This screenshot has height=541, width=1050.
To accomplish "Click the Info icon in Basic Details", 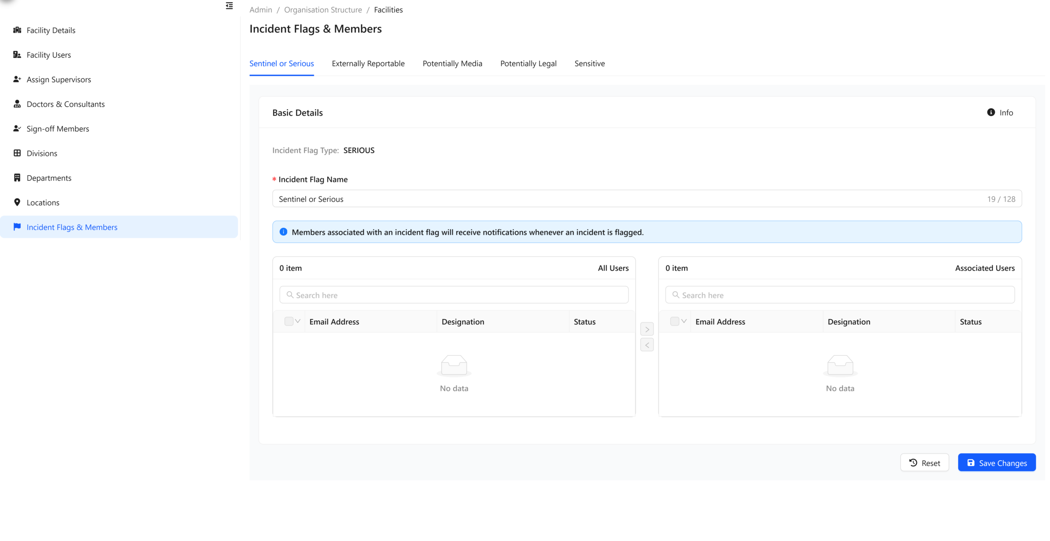I will coord(991,112).
